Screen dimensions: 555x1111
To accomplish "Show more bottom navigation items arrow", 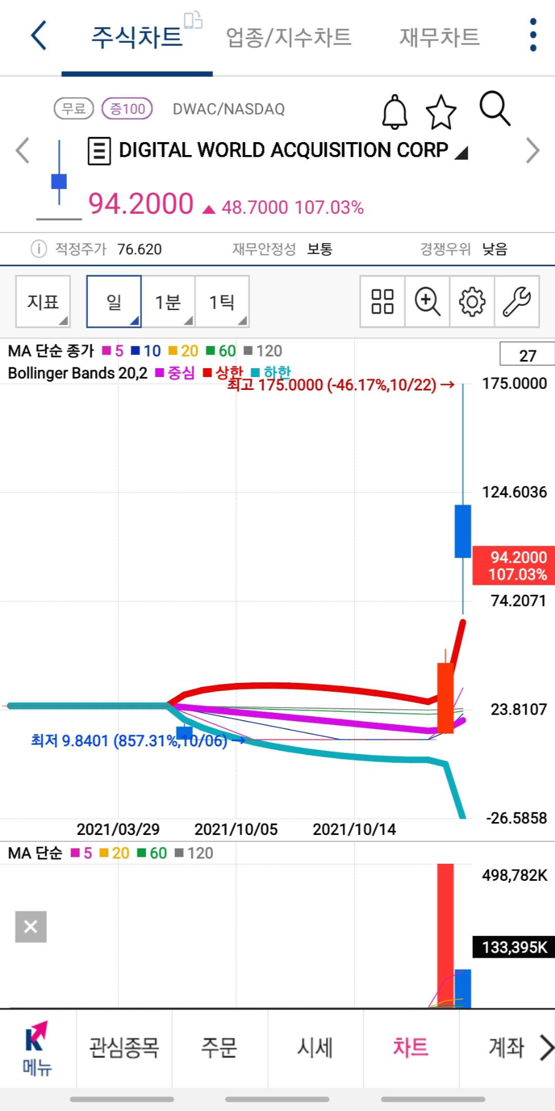I will [x=546, y=1048].
